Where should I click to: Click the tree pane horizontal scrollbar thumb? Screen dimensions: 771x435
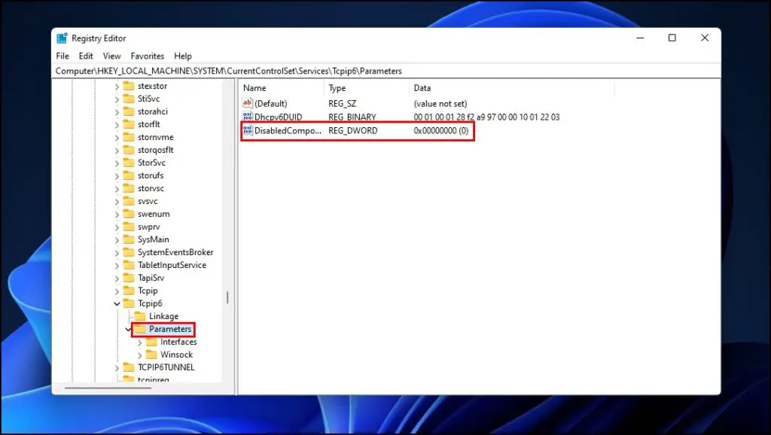pyautogui.click(x=108, y=388)
